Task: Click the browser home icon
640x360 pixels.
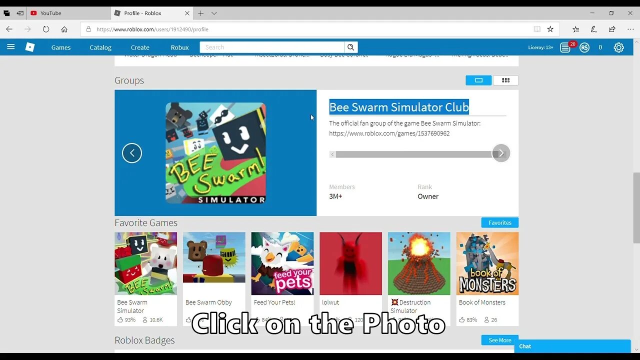Action: [x=64, y=29]
